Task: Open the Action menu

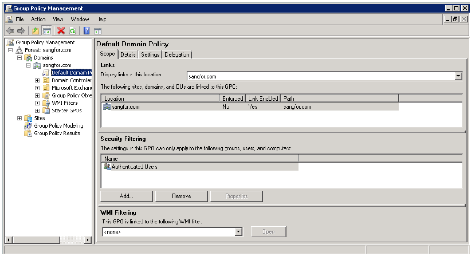Action: [38, 19]
